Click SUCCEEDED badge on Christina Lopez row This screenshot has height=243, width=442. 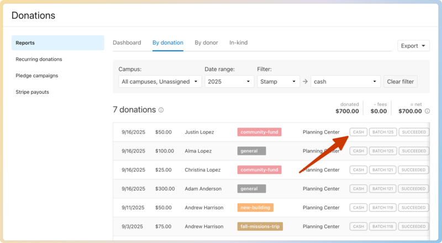tap(413, 170)
